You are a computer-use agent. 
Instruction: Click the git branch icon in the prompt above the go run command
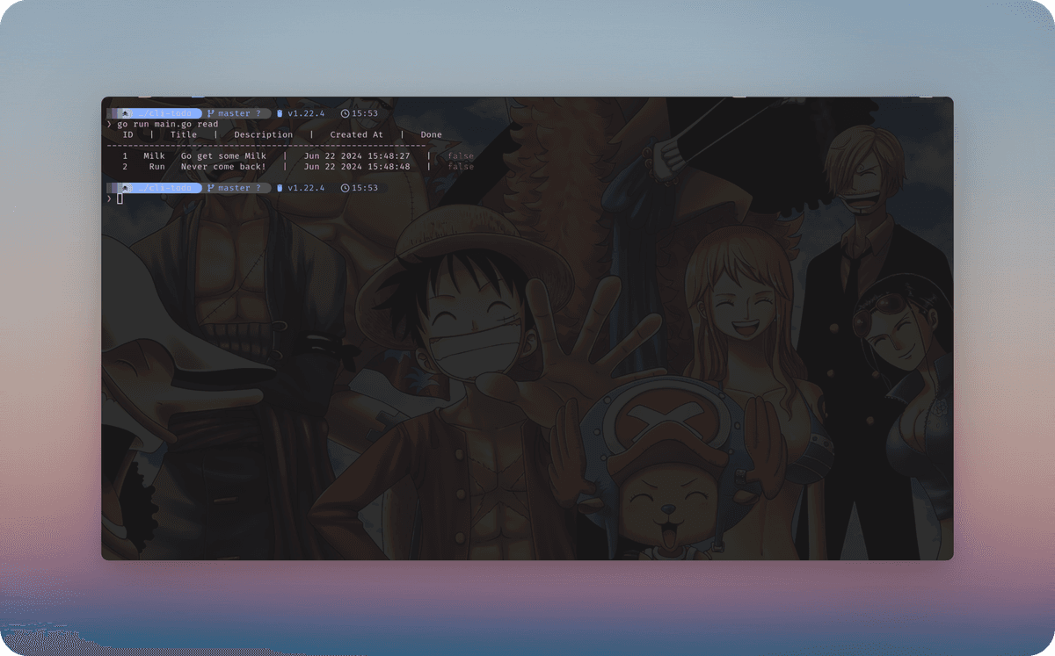pos(212,114)
